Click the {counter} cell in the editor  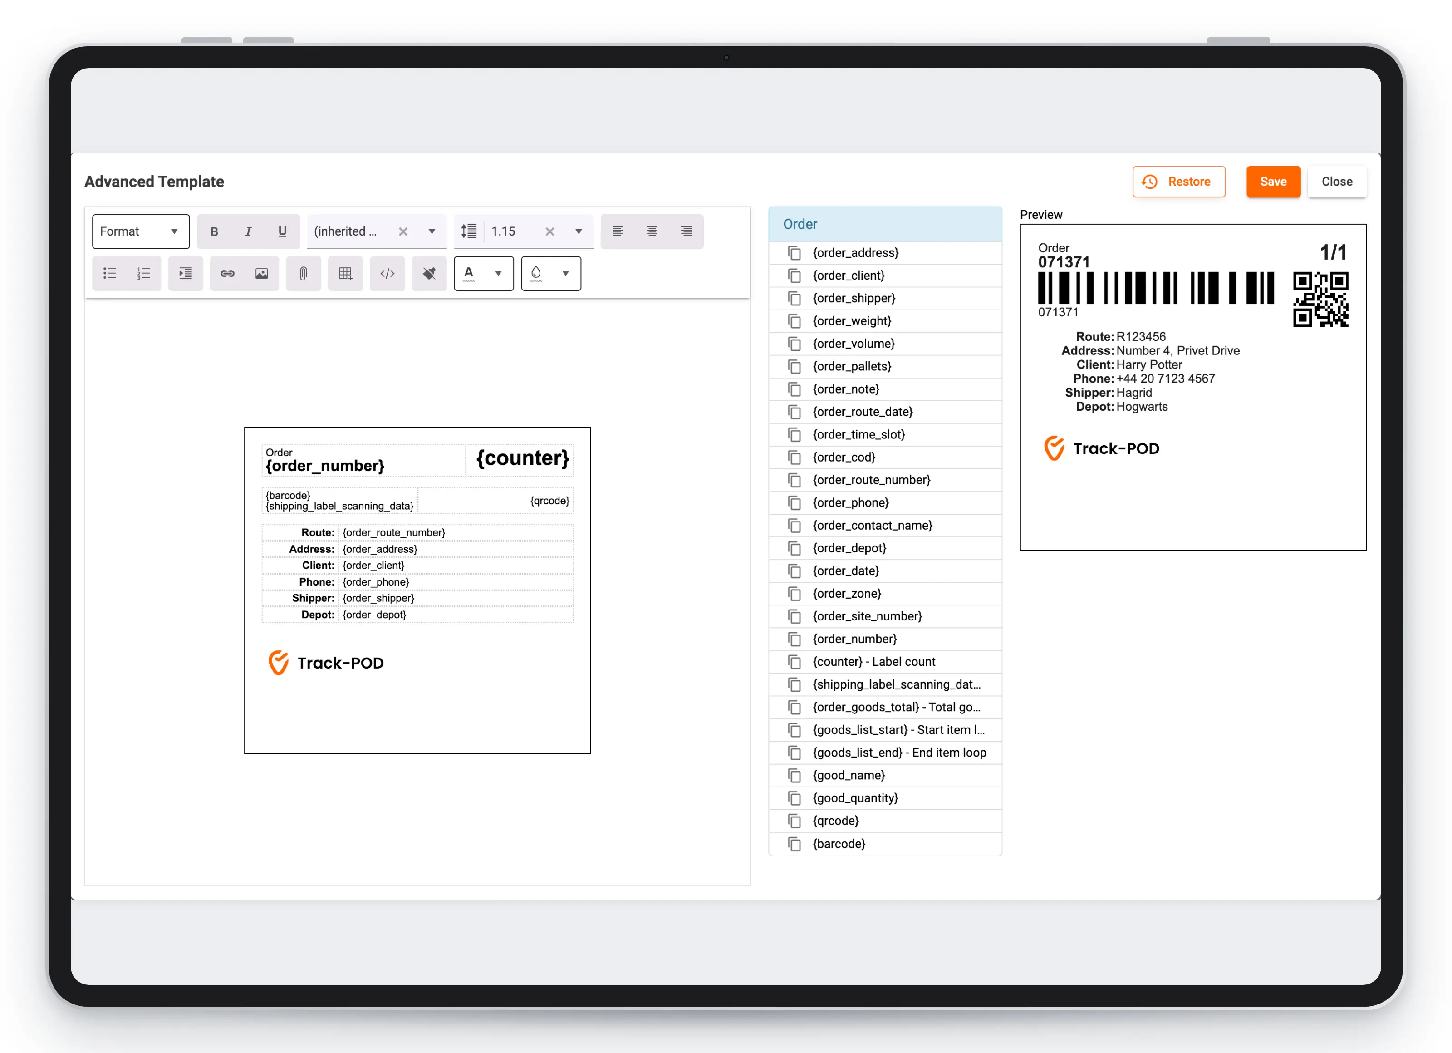(x=520, y=461)
